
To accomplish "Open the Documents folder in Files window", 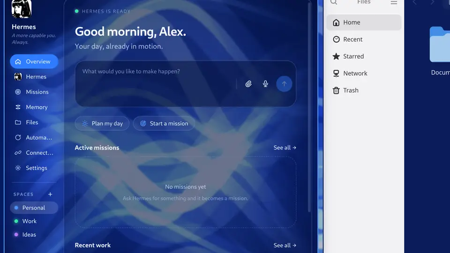I will [x=440, y=51].
